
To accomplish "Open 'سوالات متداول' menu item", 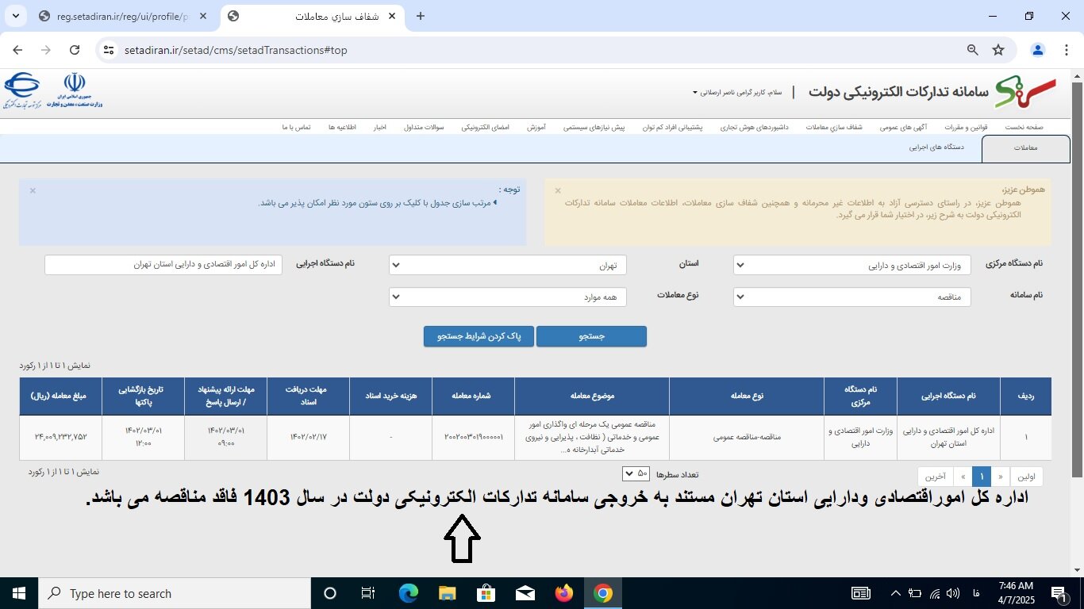I will [423, 127].
